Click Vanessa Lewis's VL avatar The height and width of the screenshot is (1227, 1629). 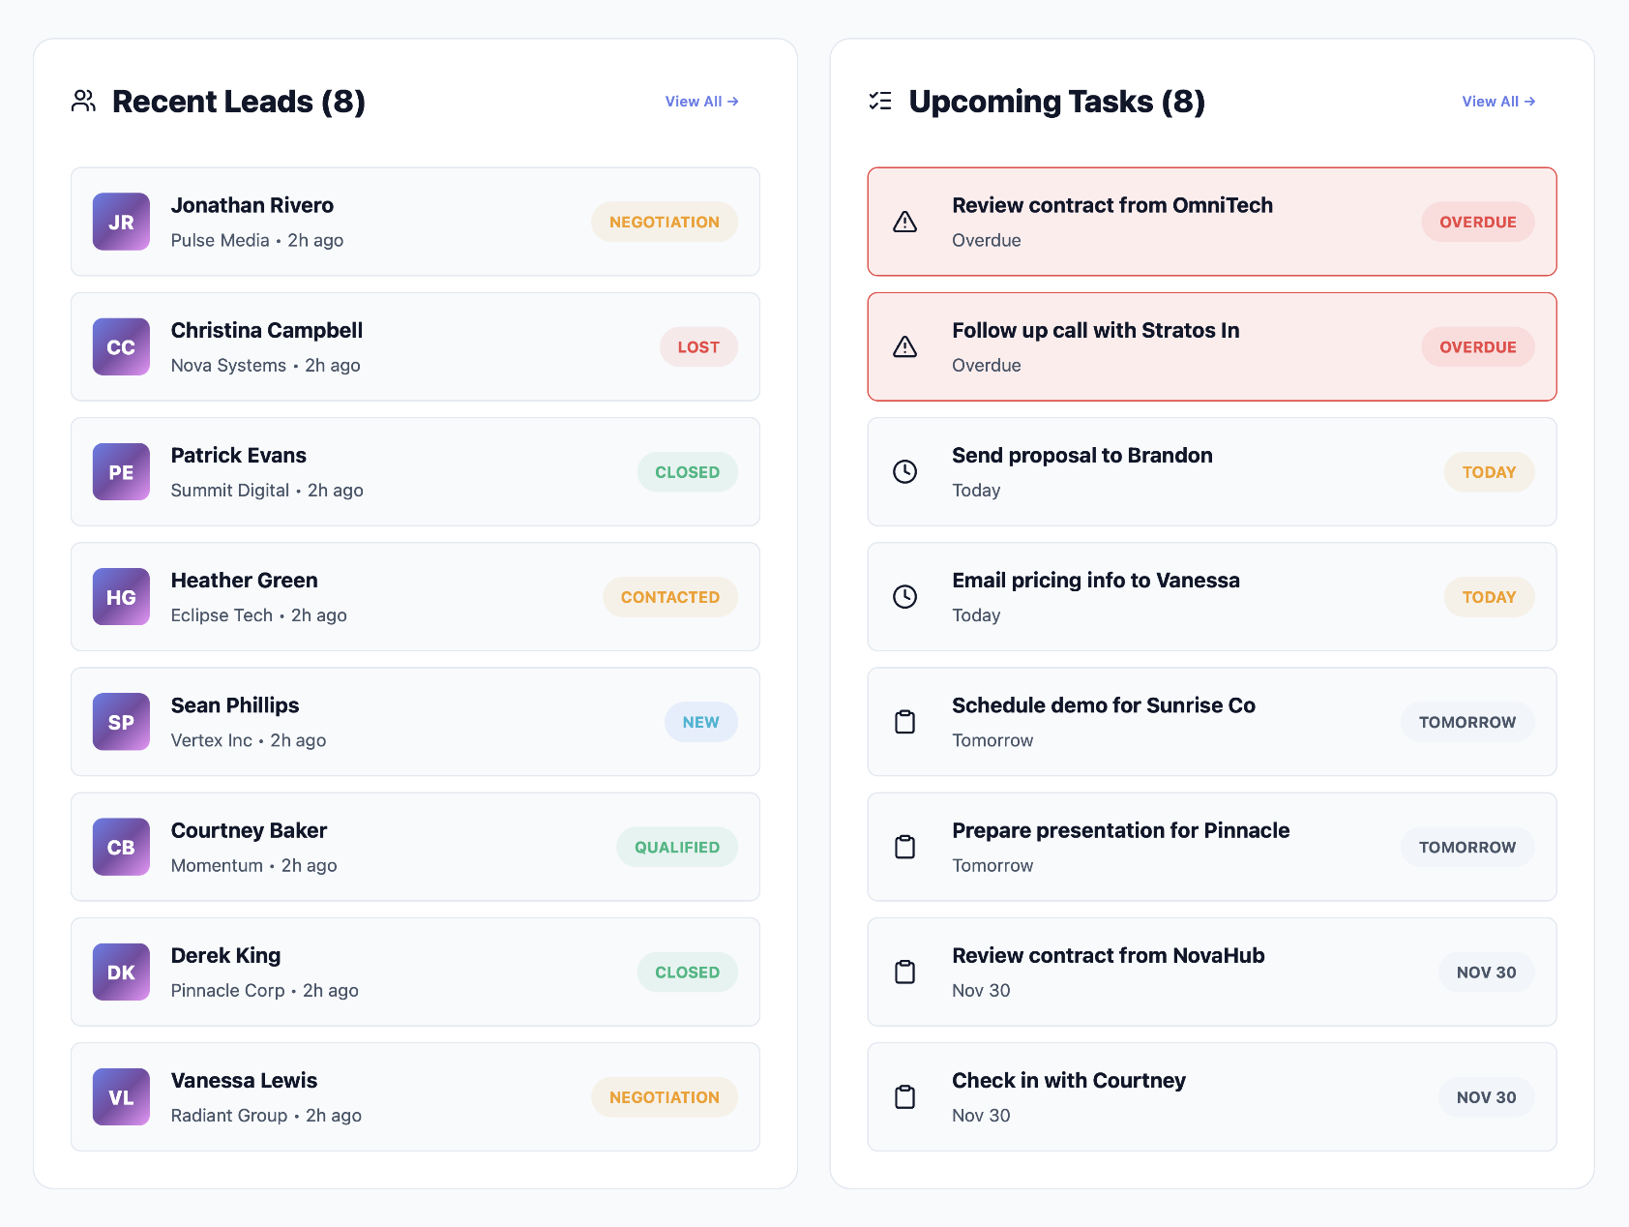click(120, 1096)
